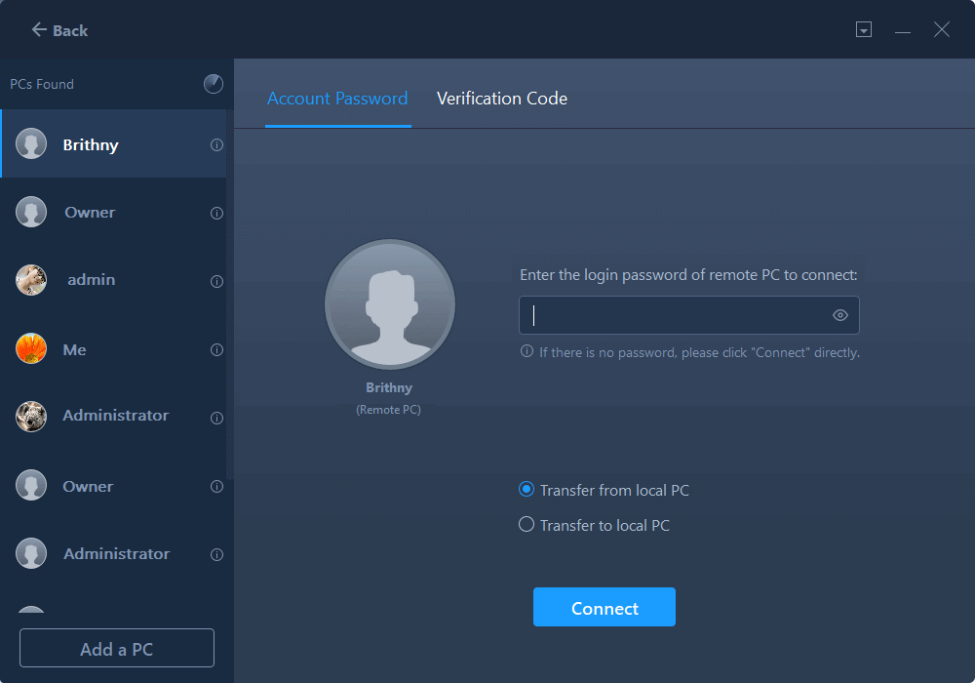Select Transfer from local PC option
Image resolution: width=975 pixels, height=683 pixels.
(526, 490)
